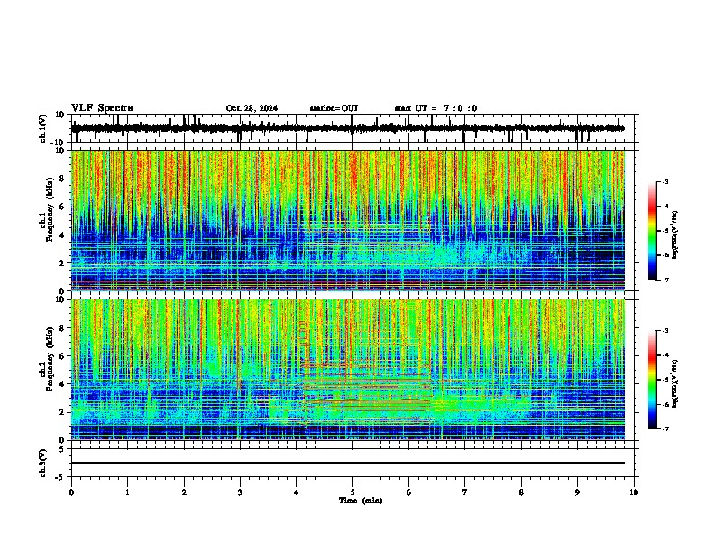Click the ch.1 voltage waveform trace
Image resolution: width=714 pixels, height=552 pixels.
(x=347, y=128)
